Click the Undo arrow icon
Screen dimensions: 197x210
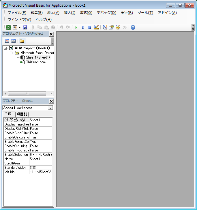(x=61, y=27)
